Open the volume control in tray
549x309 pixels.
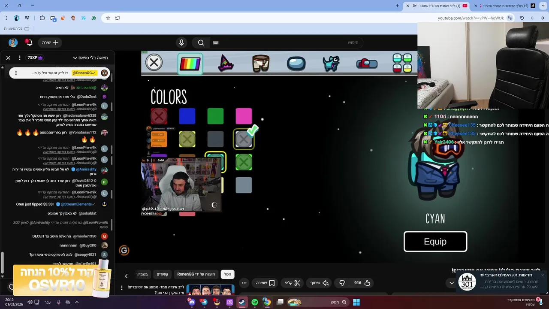click(30, 302)
